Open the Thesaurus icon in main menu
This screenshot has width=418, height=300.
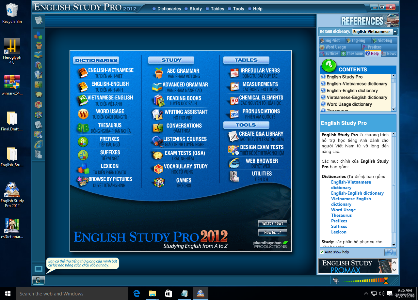click(x=83, y=128)
